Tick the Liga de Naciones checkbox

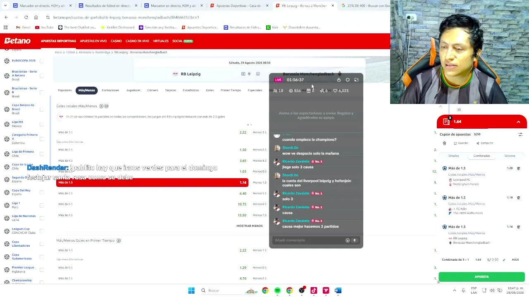click(41, 218)
